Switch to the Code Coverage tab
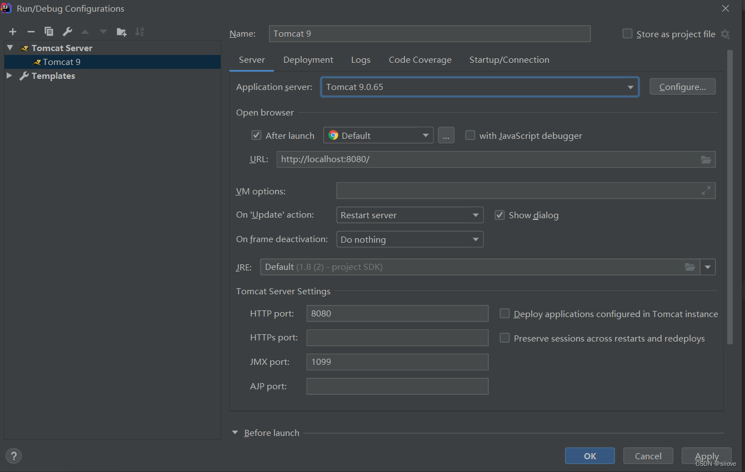 click(420, 60)
